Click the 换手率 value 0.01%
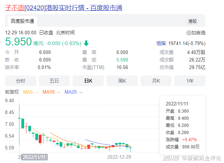Screen dimensions: 224x163 [x=44, y=67]
